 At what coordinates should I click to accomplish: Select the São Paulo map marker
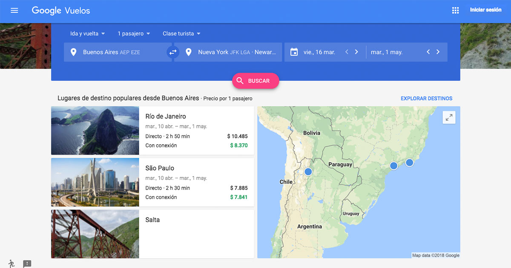(x=394, y=166)
